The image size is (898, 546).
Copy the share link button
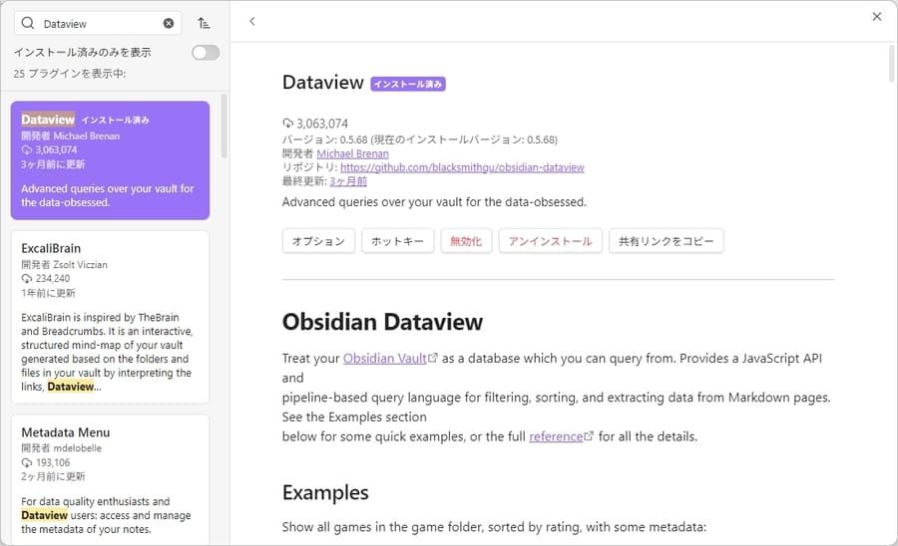point(667,241)
